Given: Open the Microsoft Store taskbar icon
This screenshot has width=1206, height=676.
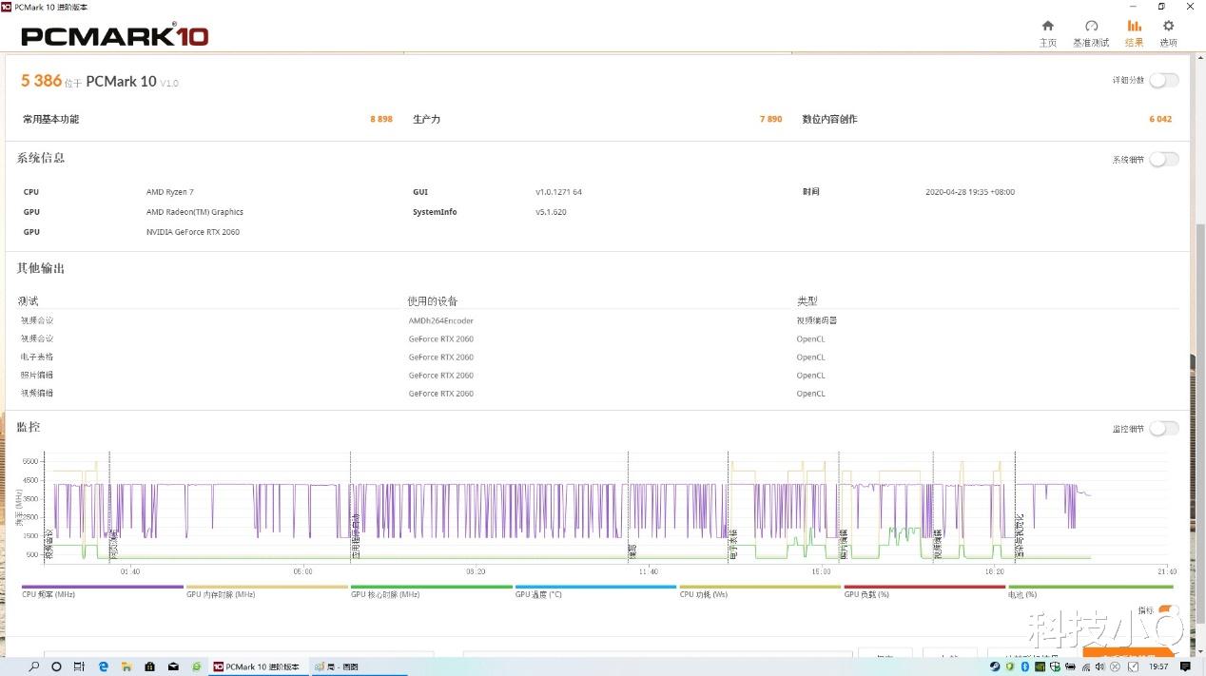Looking at the screenshot, I should [149, 666].
